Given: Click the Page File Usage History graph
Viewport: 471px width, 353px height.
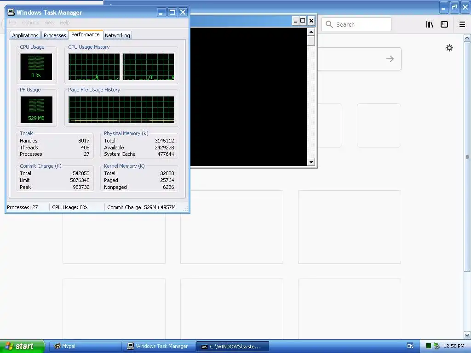Looking at the screenshot, I should 121,109.
